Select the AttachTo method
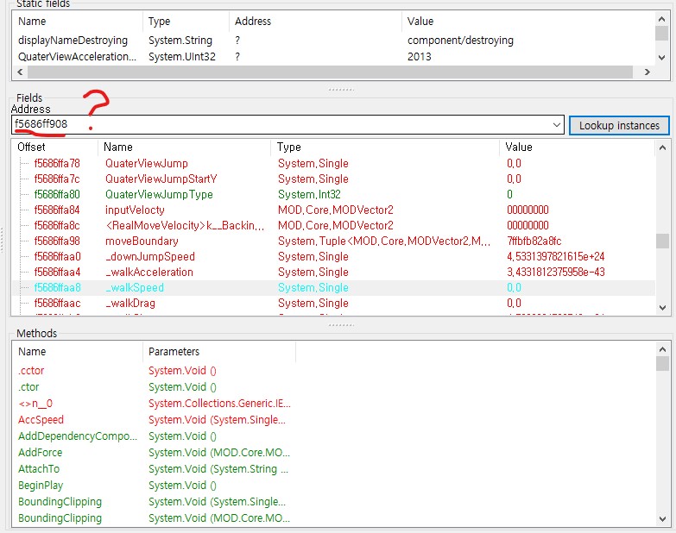This screenshot has width=676, height=533. coord(39,469)
